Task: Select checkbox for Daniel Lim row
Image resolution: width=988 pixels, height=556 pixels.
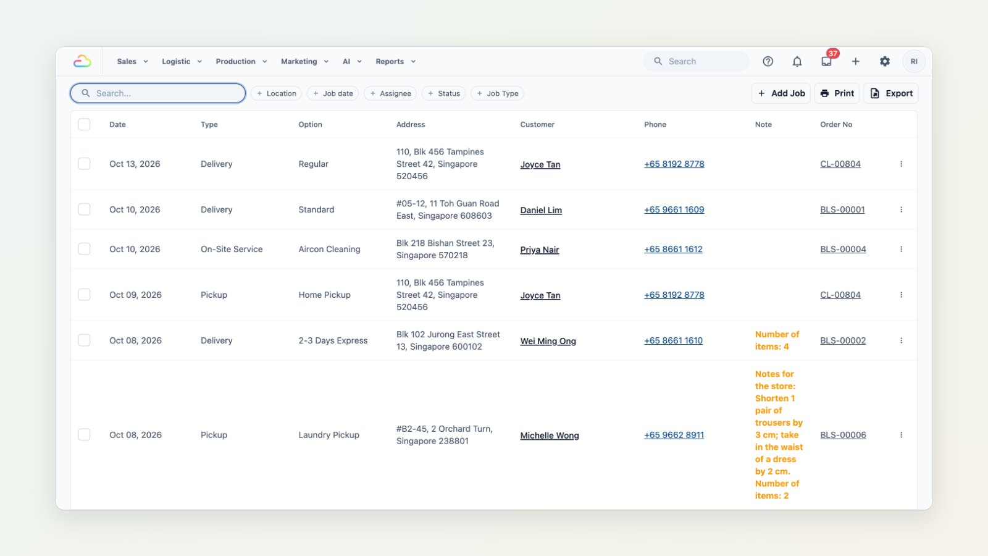Action: click(85, 209)
